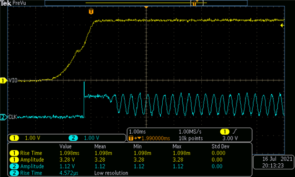This screenshot has width=295, height=177.
Task: Click the T marker inside the overview bar
Action: click(x=195, y=4)
